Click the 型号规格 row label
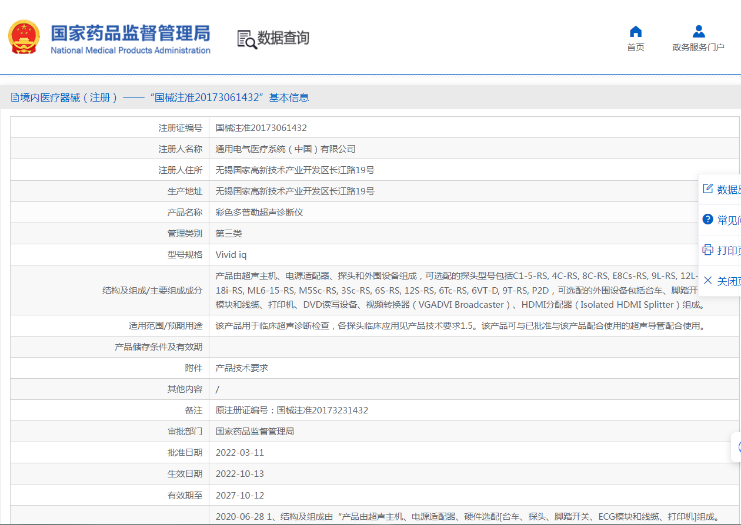Screen dimensions: 741x525 (185, 255)
